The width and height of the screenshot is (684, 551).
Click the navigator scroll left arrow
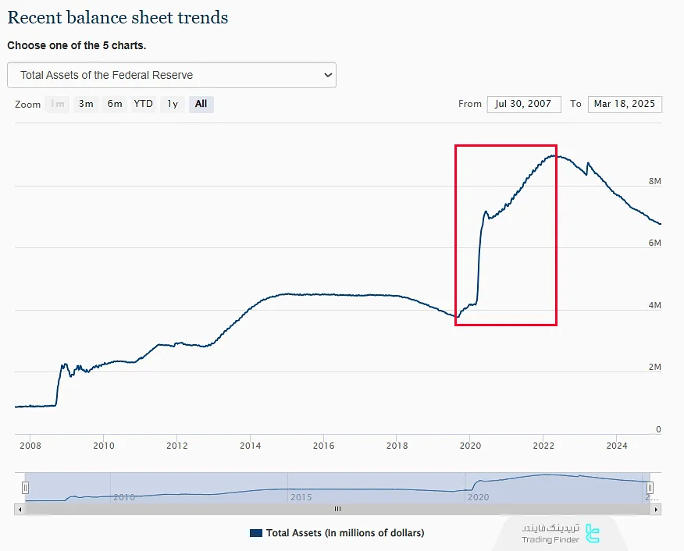point(20,509)
